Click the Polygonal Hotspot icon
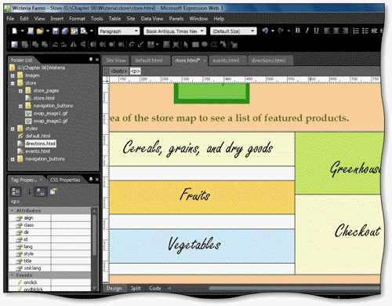 [x=214, y=45]
